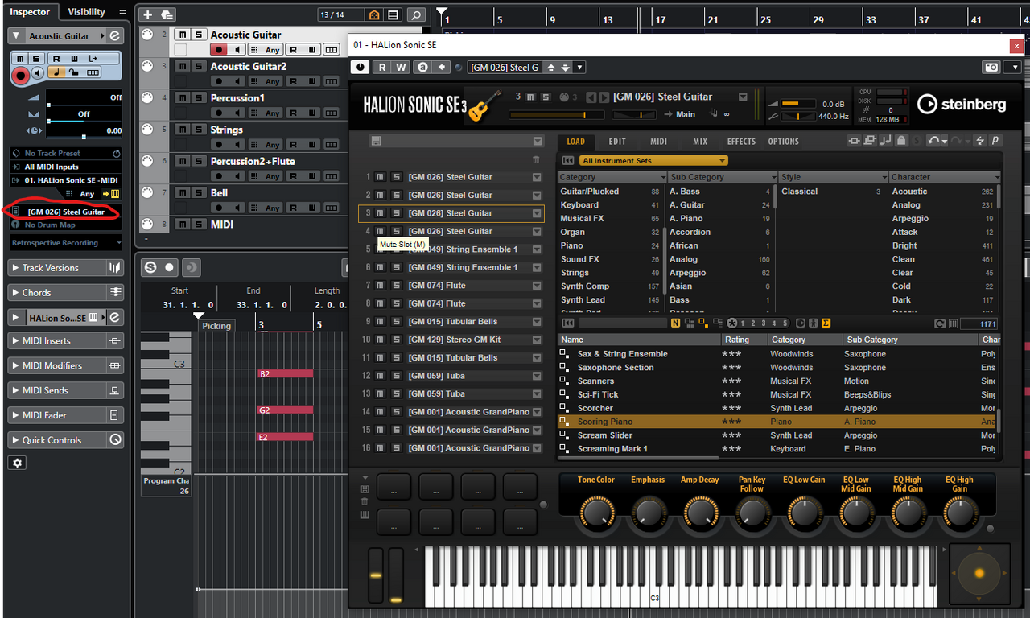Enable Read automation R in HALion header

(383, 68)
